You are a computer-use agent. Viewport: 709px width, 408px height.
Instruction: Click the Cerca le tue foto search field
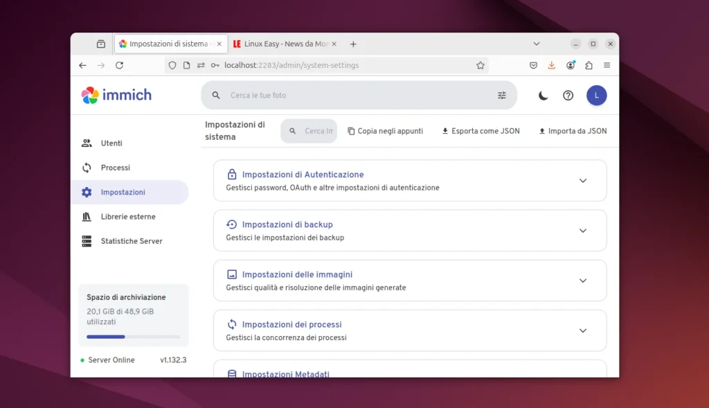click(359, 96)
